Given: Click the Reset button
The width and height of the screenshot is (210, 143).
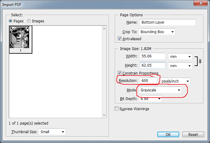Looking at the screenshot, I should tap(193, 134).
